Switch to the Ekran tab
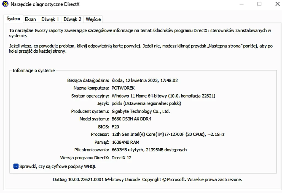Screen dimensions: 282x193 [x=30, y=19]
